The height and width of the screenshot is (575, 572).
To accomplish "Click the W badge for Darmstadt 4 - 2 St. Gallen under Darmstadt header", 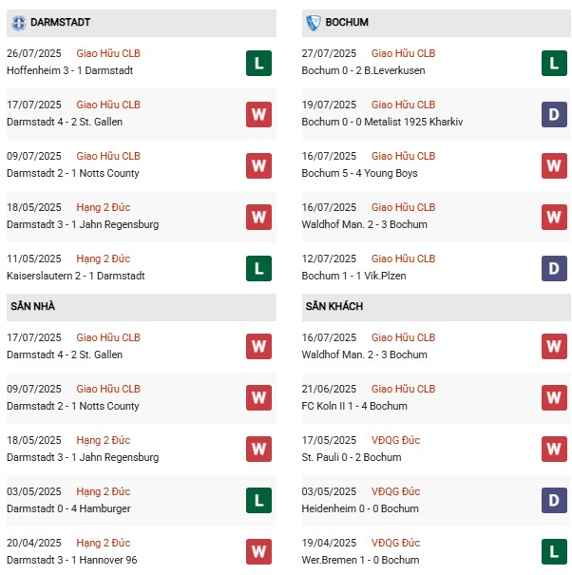I will pyautogui.click(x=258, y=114).
